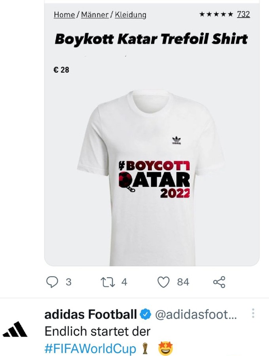Like the tweet with the heart icon
269x356 pixels.
click(163, 282)
